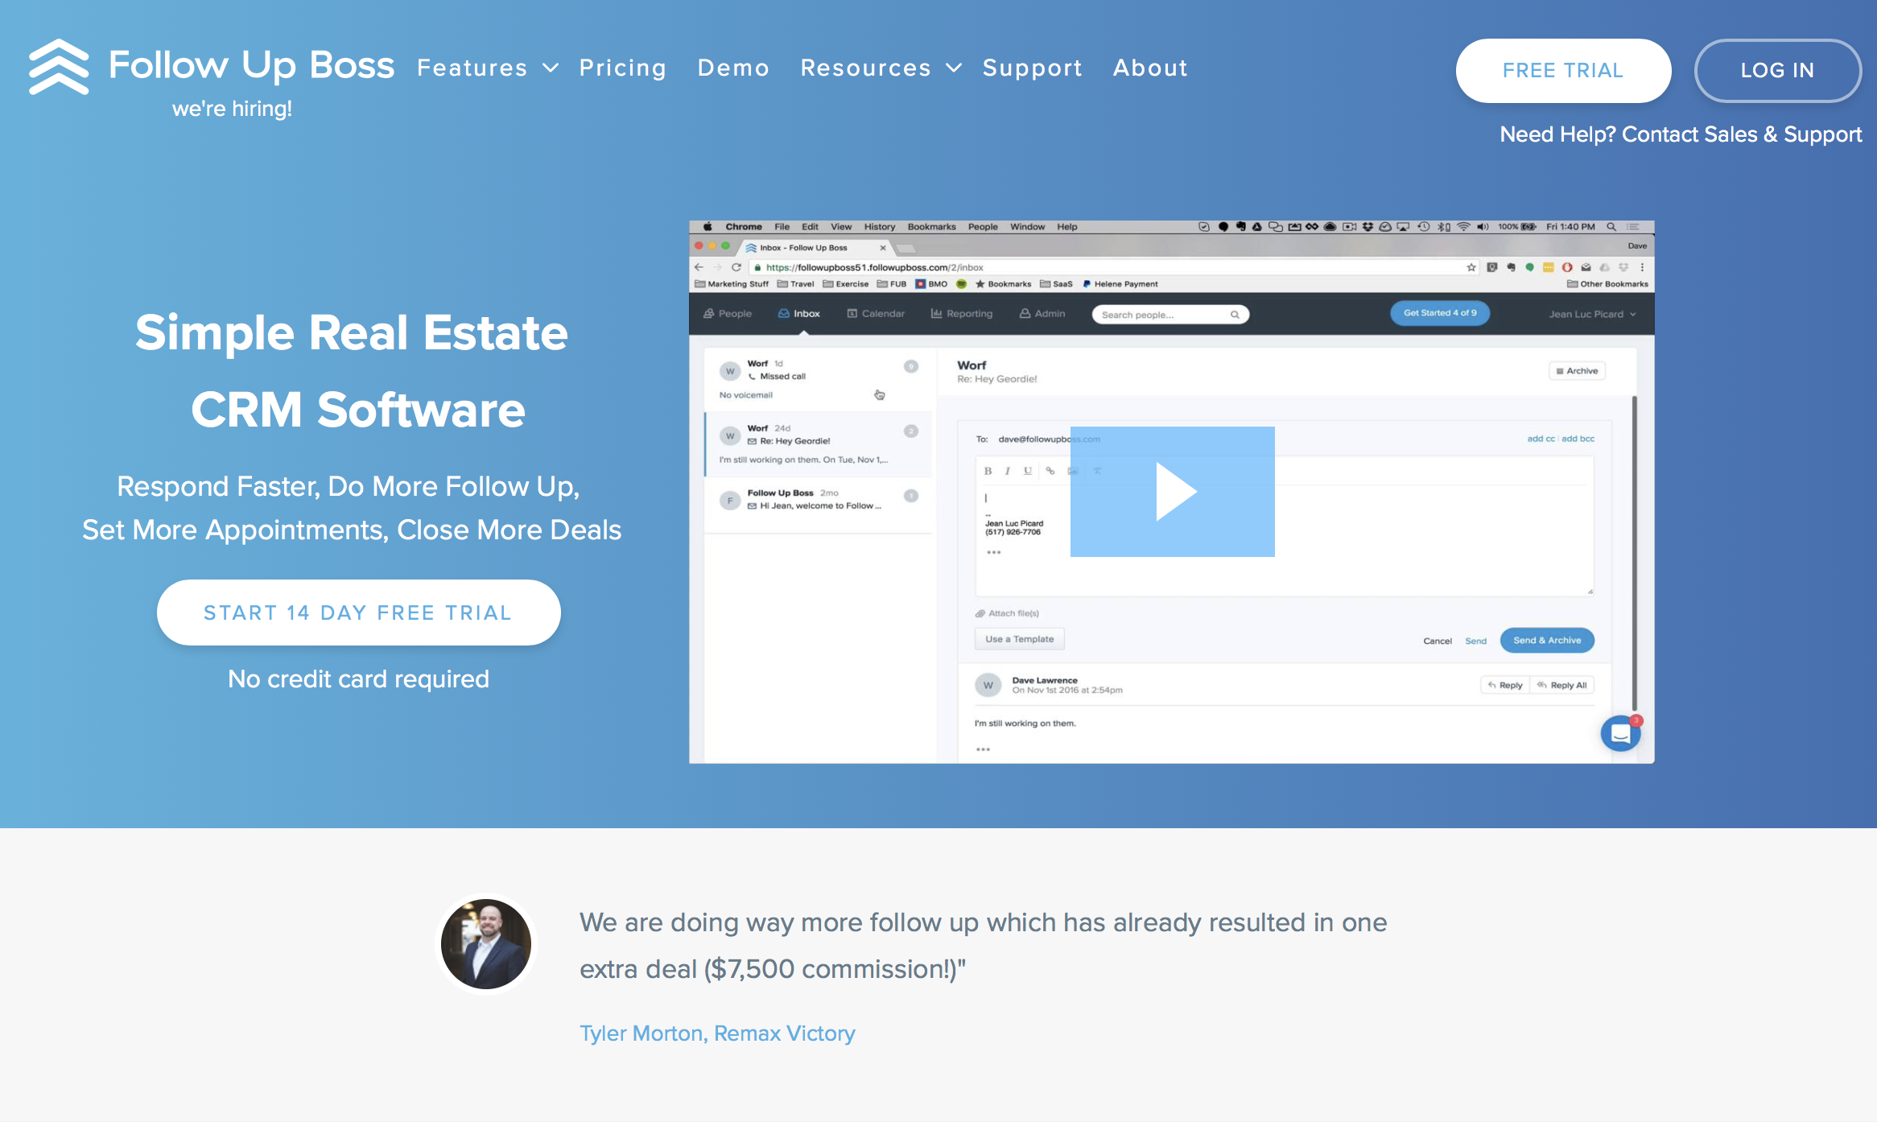Click the Chrome three-dot menu icon in demo

1642,267
